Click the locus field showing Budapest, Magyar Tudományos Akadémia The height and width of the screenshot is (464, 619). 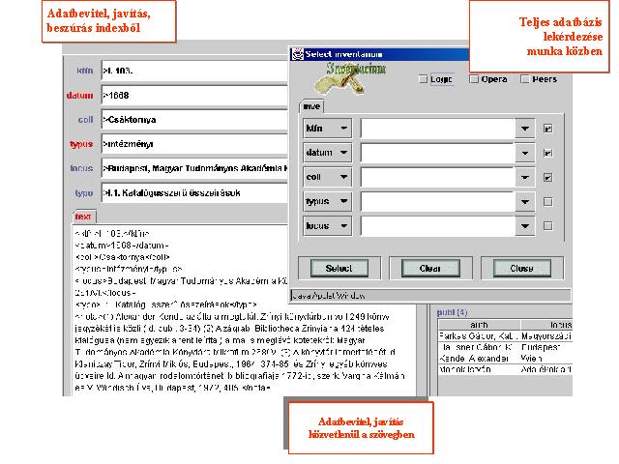point(194,168)
